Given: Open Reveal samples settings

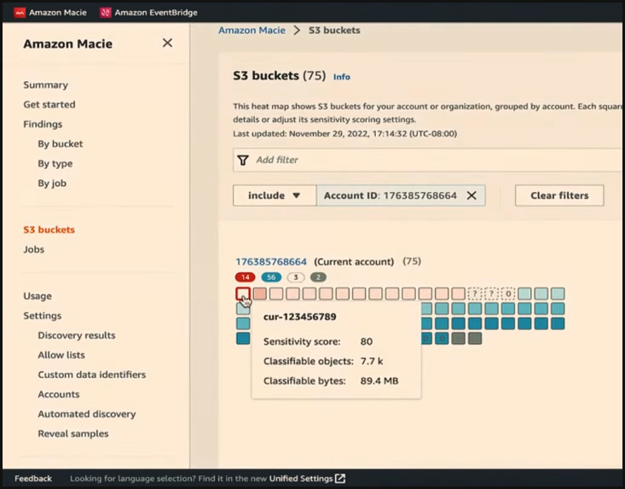Looking at the screenshot, I should click(x=73, y=434).
